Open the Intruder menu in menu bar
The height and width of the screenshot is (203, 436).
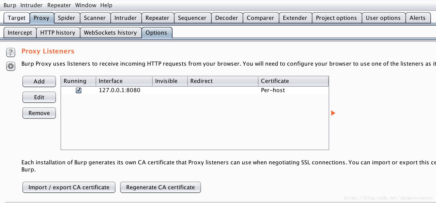coord(31,5)
